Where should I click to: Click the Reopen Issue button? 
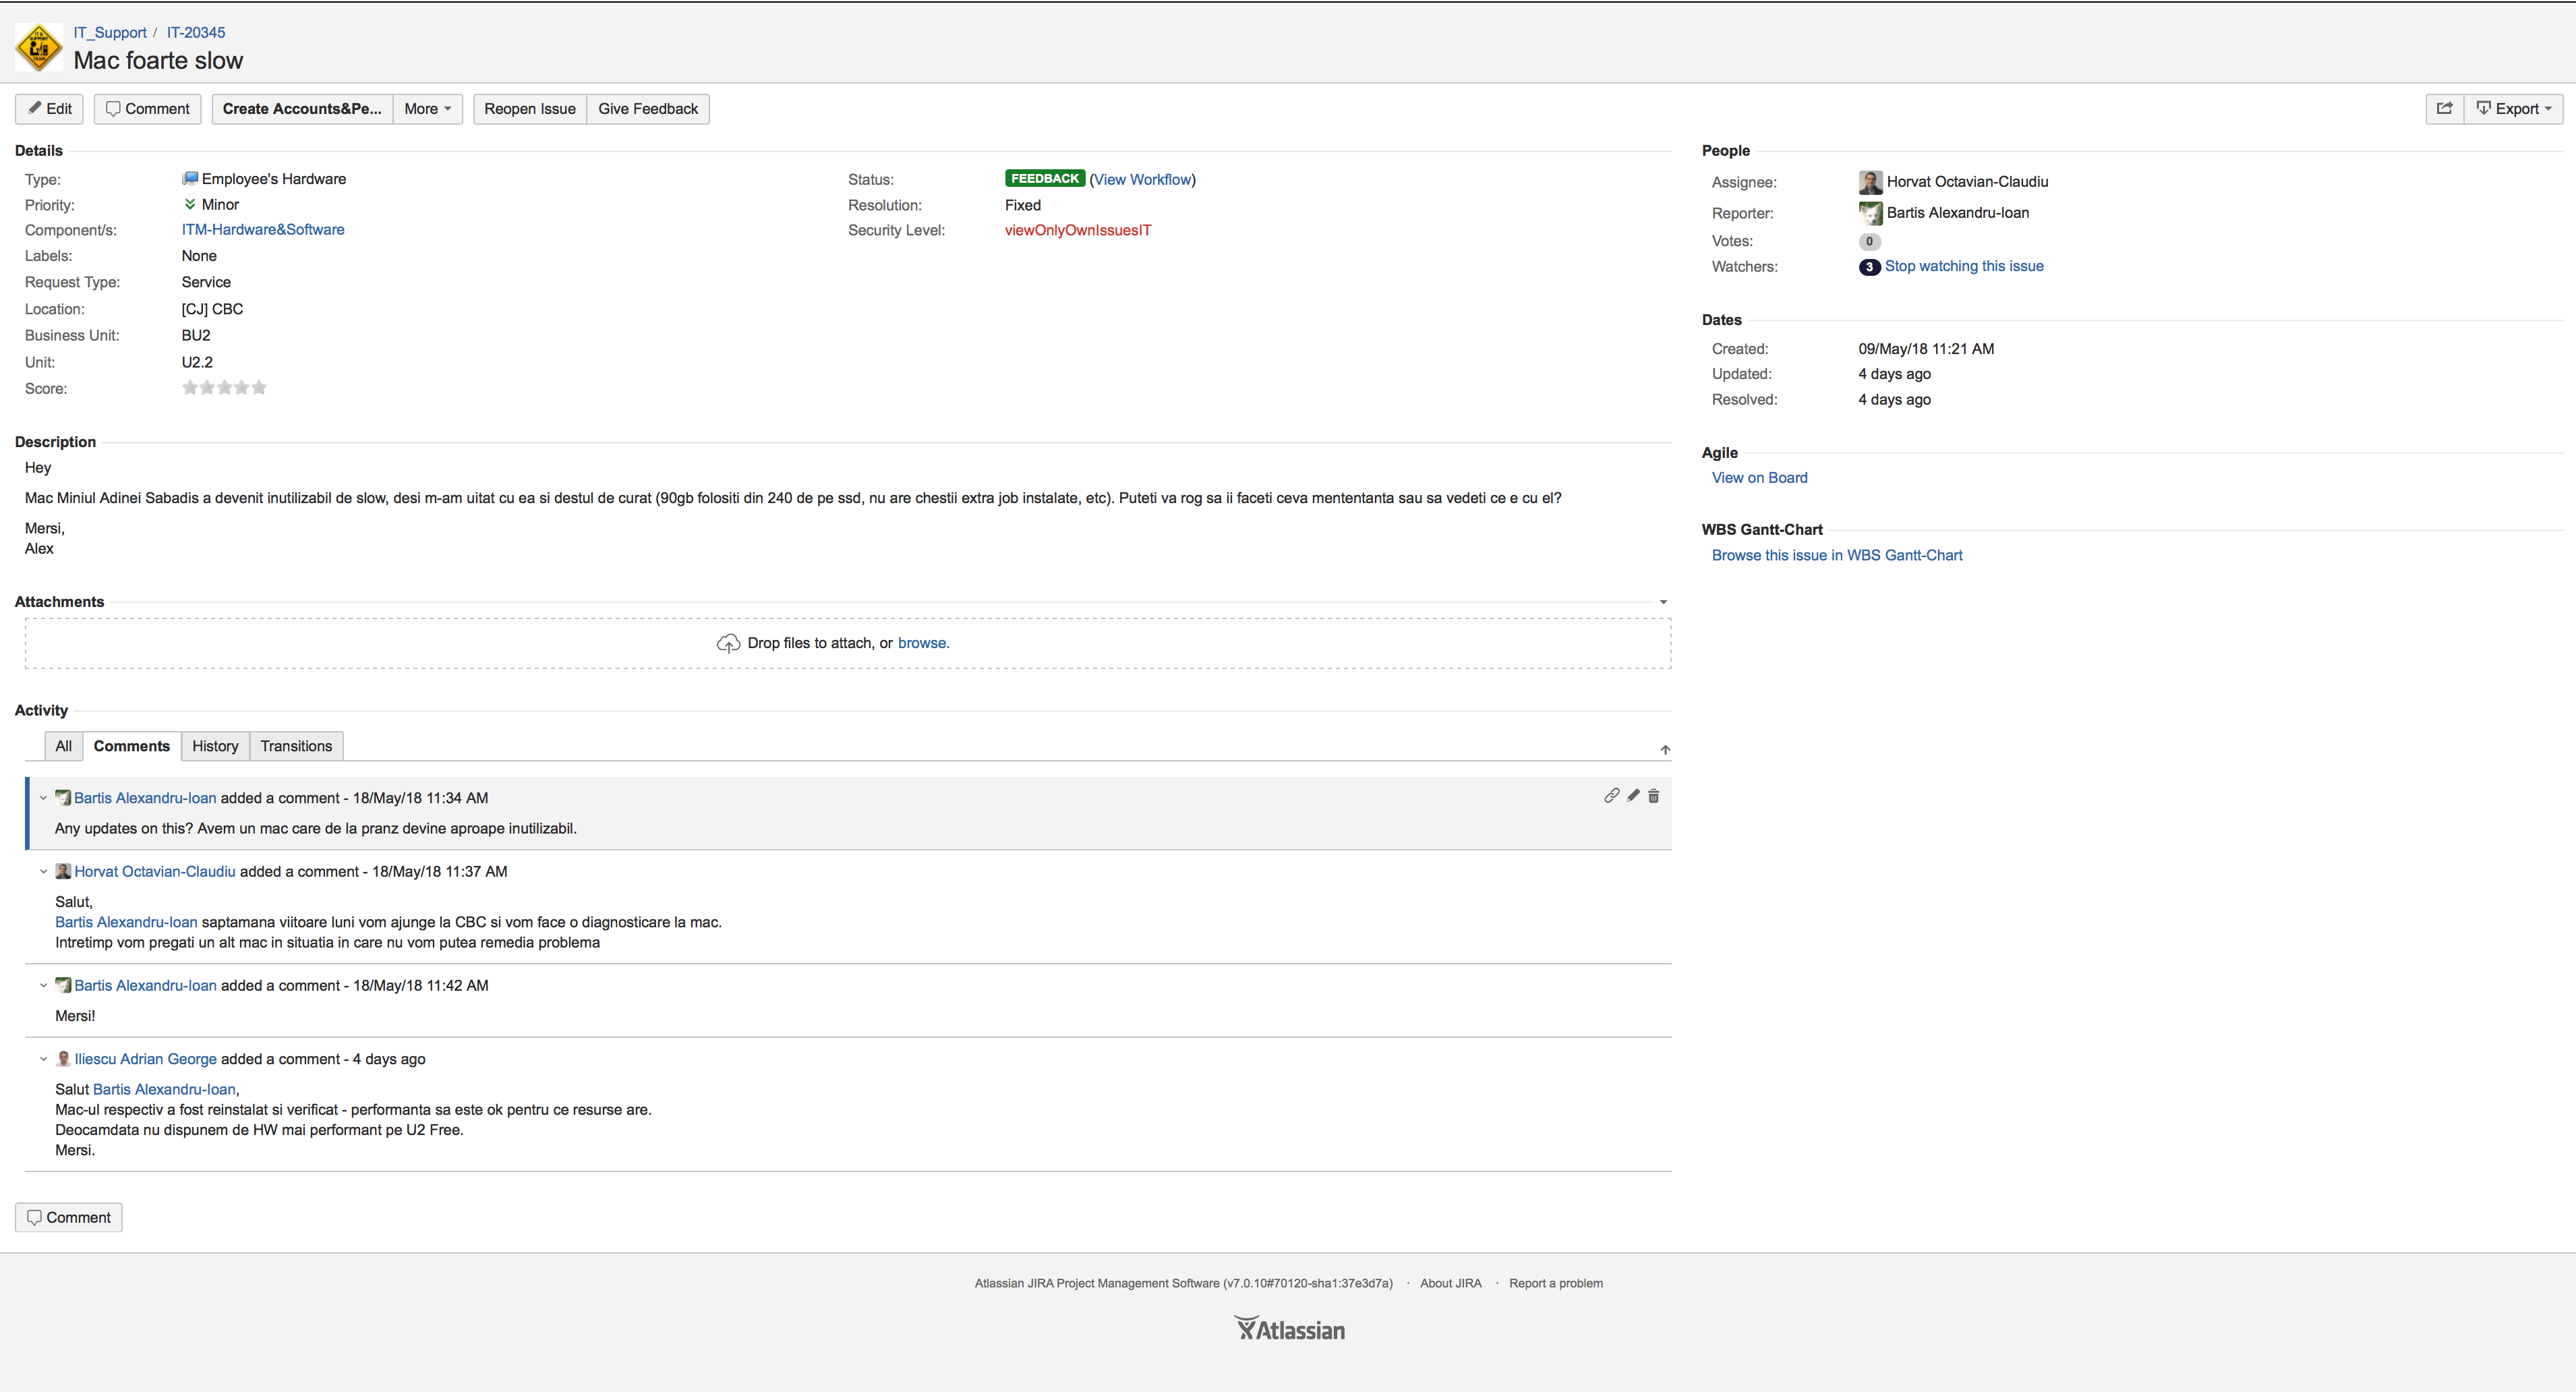click(x=530, y=109)
